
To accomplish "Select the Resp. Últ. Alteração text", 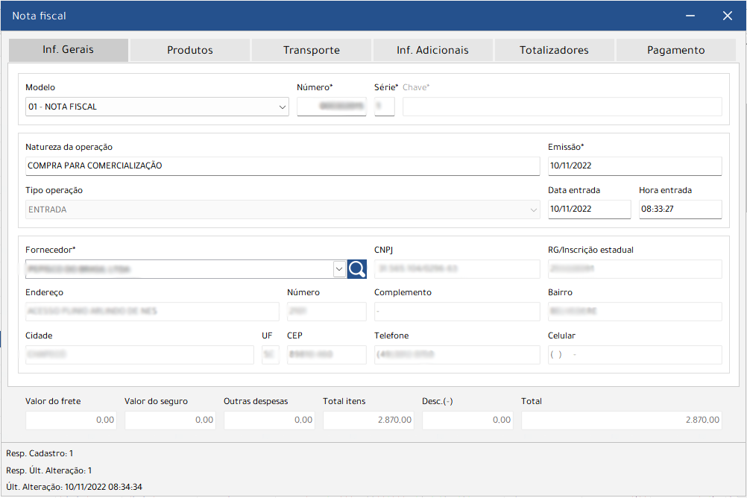I will (49, 471).
